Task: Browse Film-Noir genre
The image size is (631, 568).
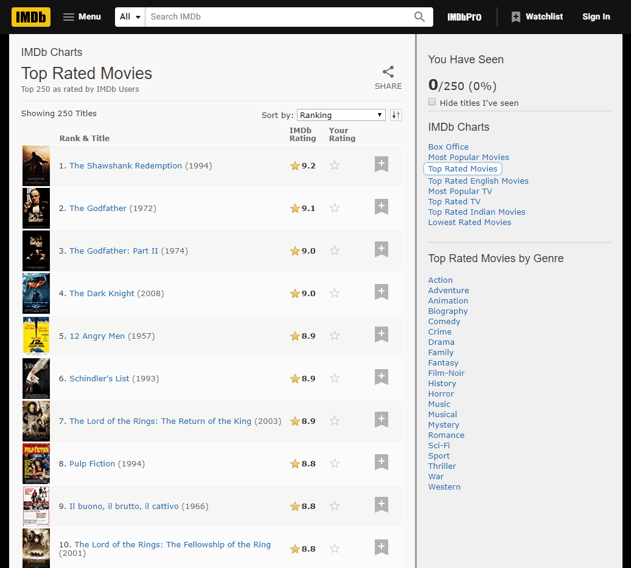Action: tap(446, 373)
